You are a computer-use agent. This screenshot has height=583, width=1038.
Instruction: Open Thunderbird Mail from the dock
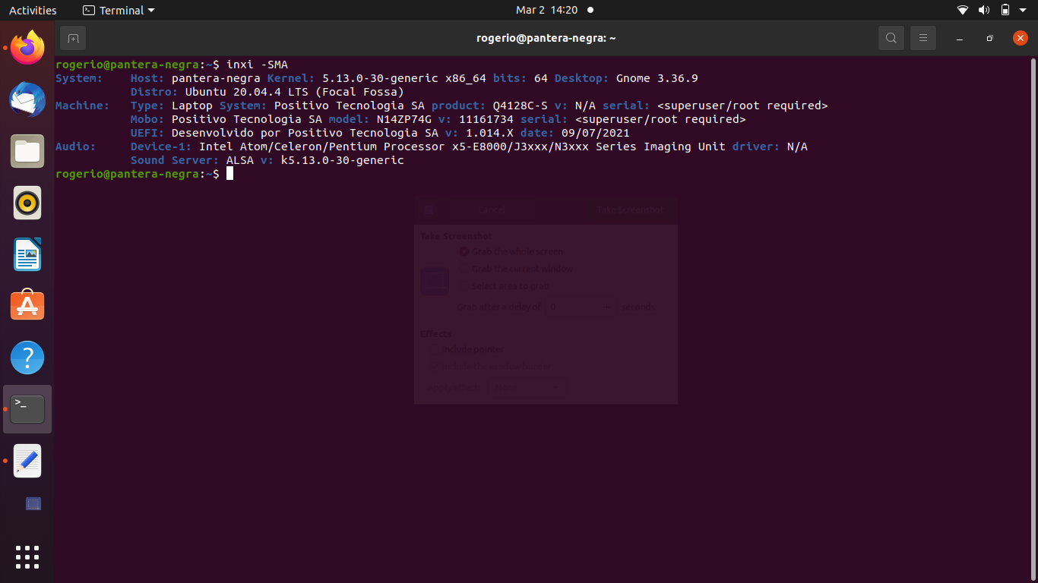point(27,99)
